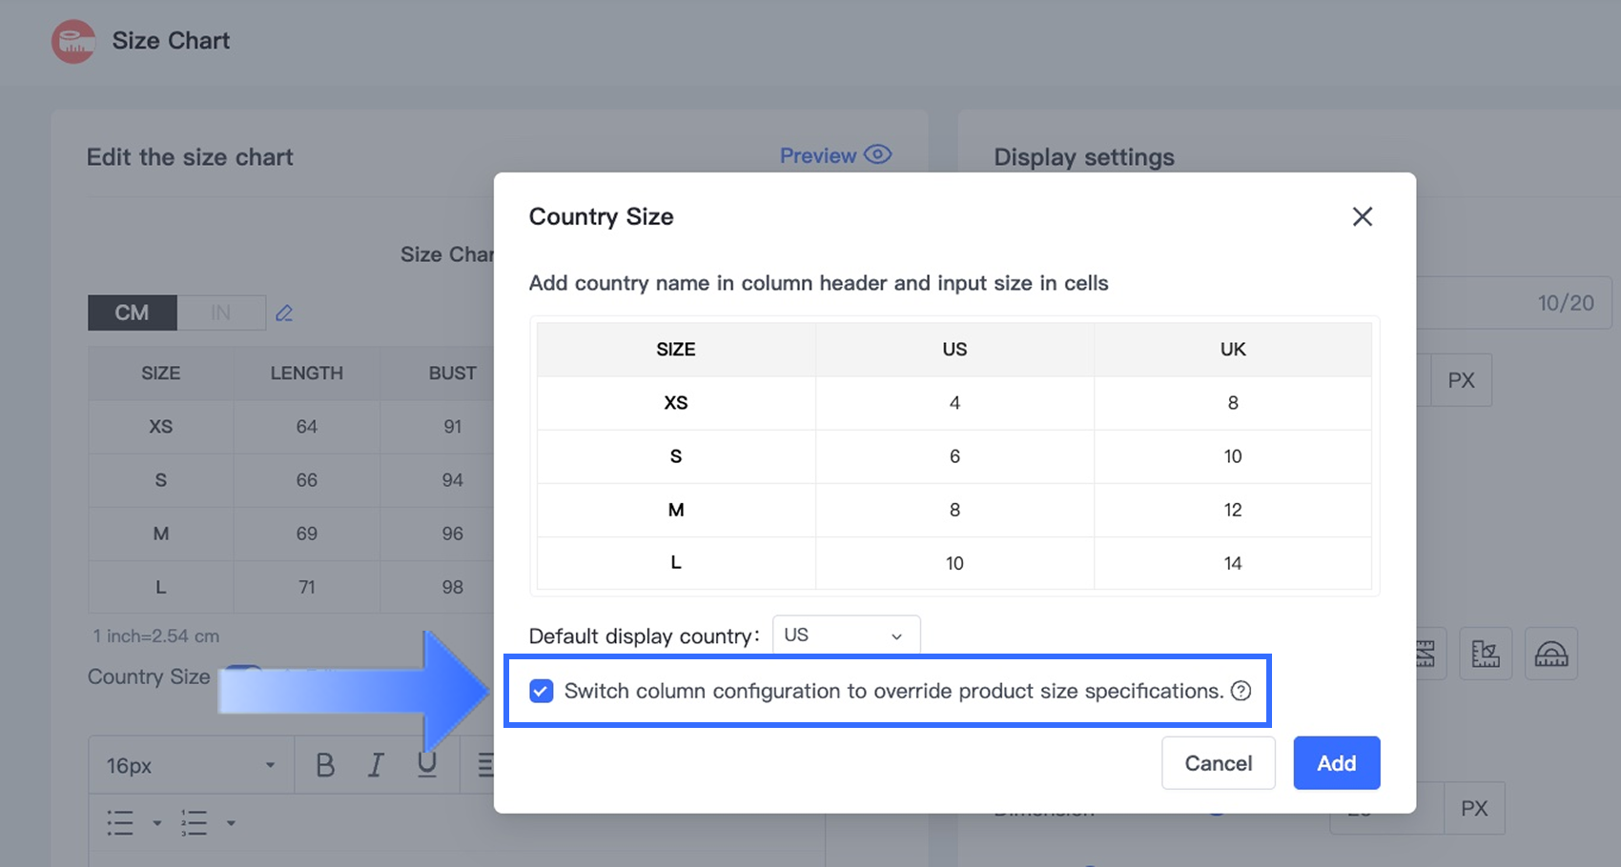Click the Size Chart app logo

(x=73, y=41)
